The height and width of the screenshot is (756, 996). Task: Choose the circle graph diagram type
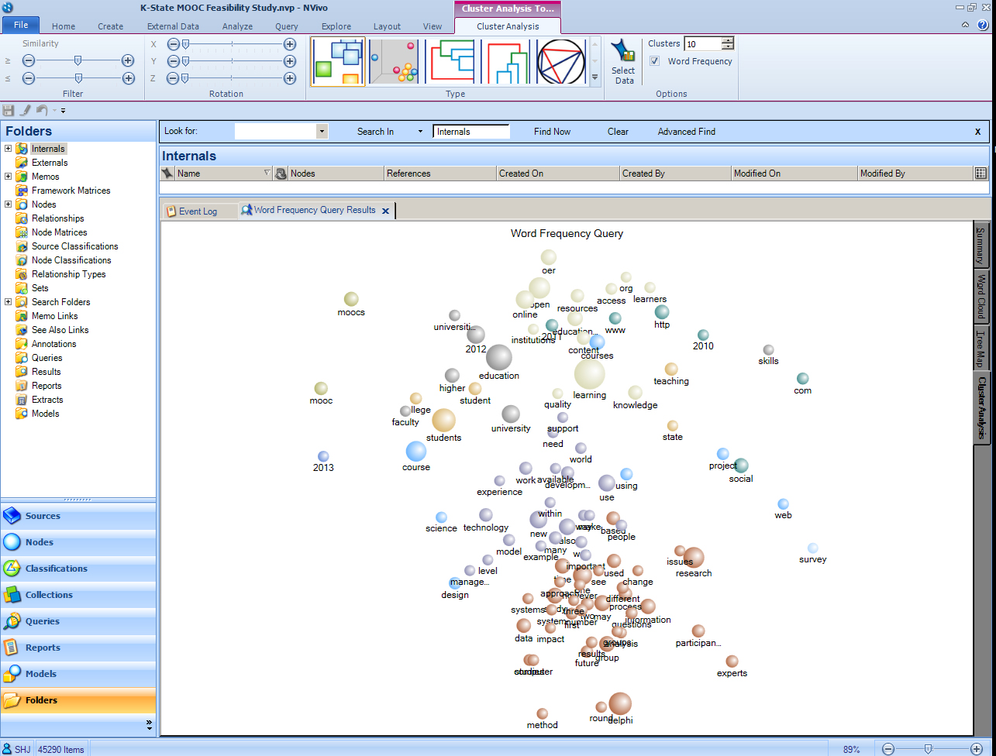[561, 61]
